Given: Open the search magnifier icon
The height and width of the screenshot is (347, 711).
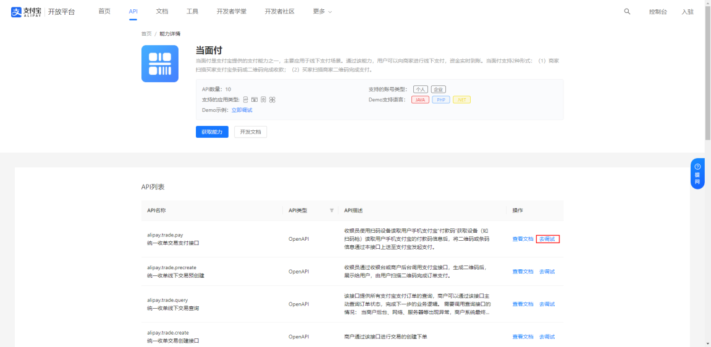Looking at the screenshot, I should tap(627, 12).
